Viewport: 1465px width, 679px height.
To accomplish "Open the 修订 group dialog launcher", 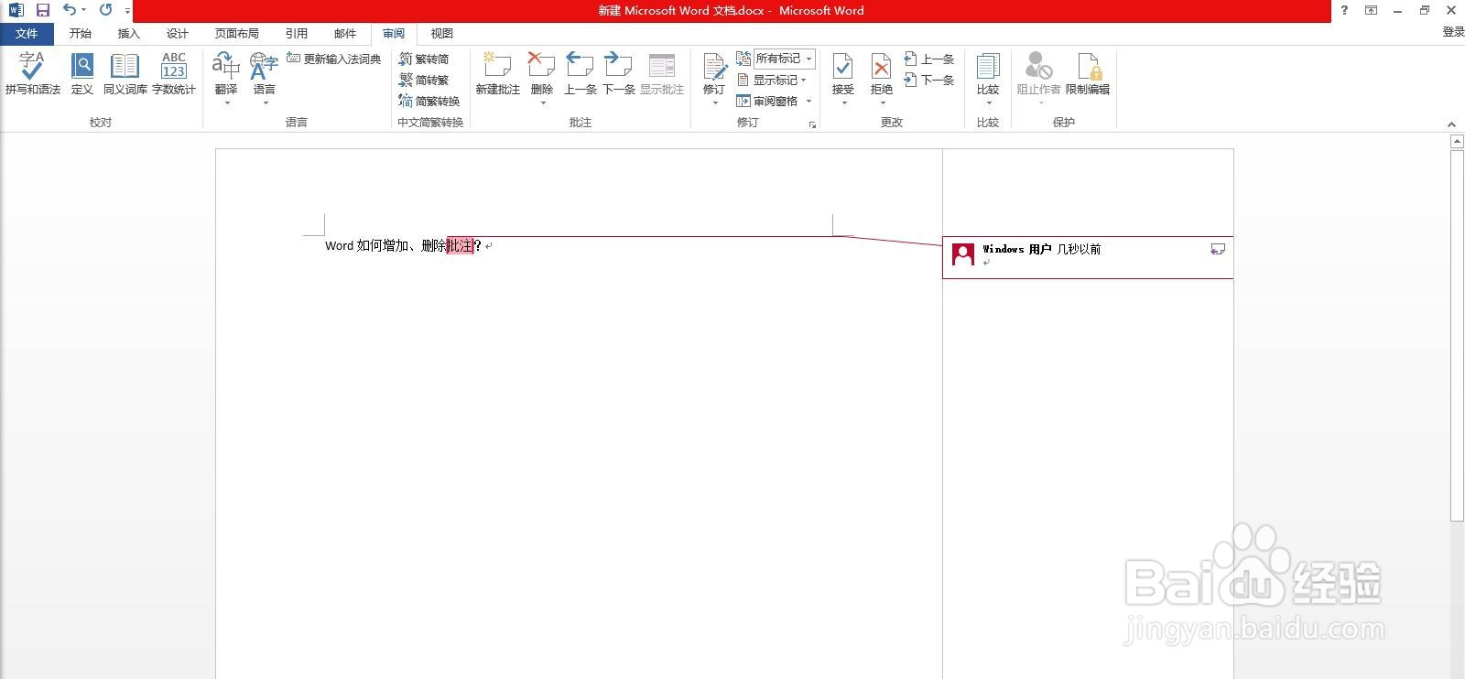I will pyautogui.click(x=812, y=124).
